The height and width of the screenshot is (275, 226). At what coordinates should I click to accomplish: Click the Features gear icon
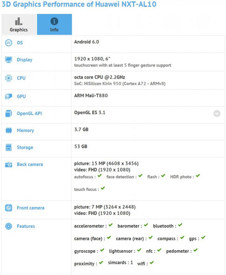(9, 226)
